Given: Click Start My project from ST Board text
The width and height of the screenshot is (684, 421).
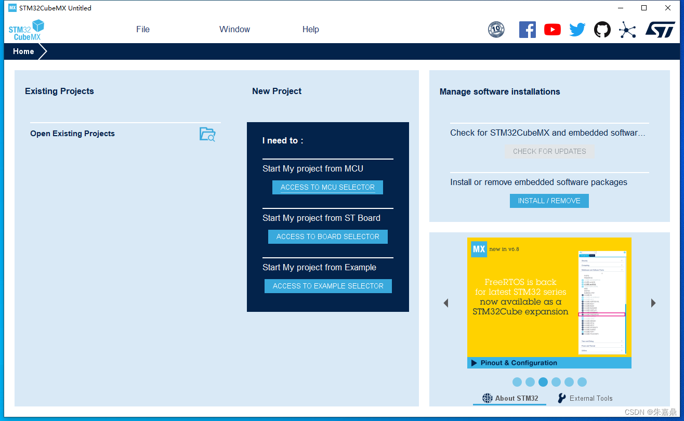Looking at the screenshot, I should point(321,218).
